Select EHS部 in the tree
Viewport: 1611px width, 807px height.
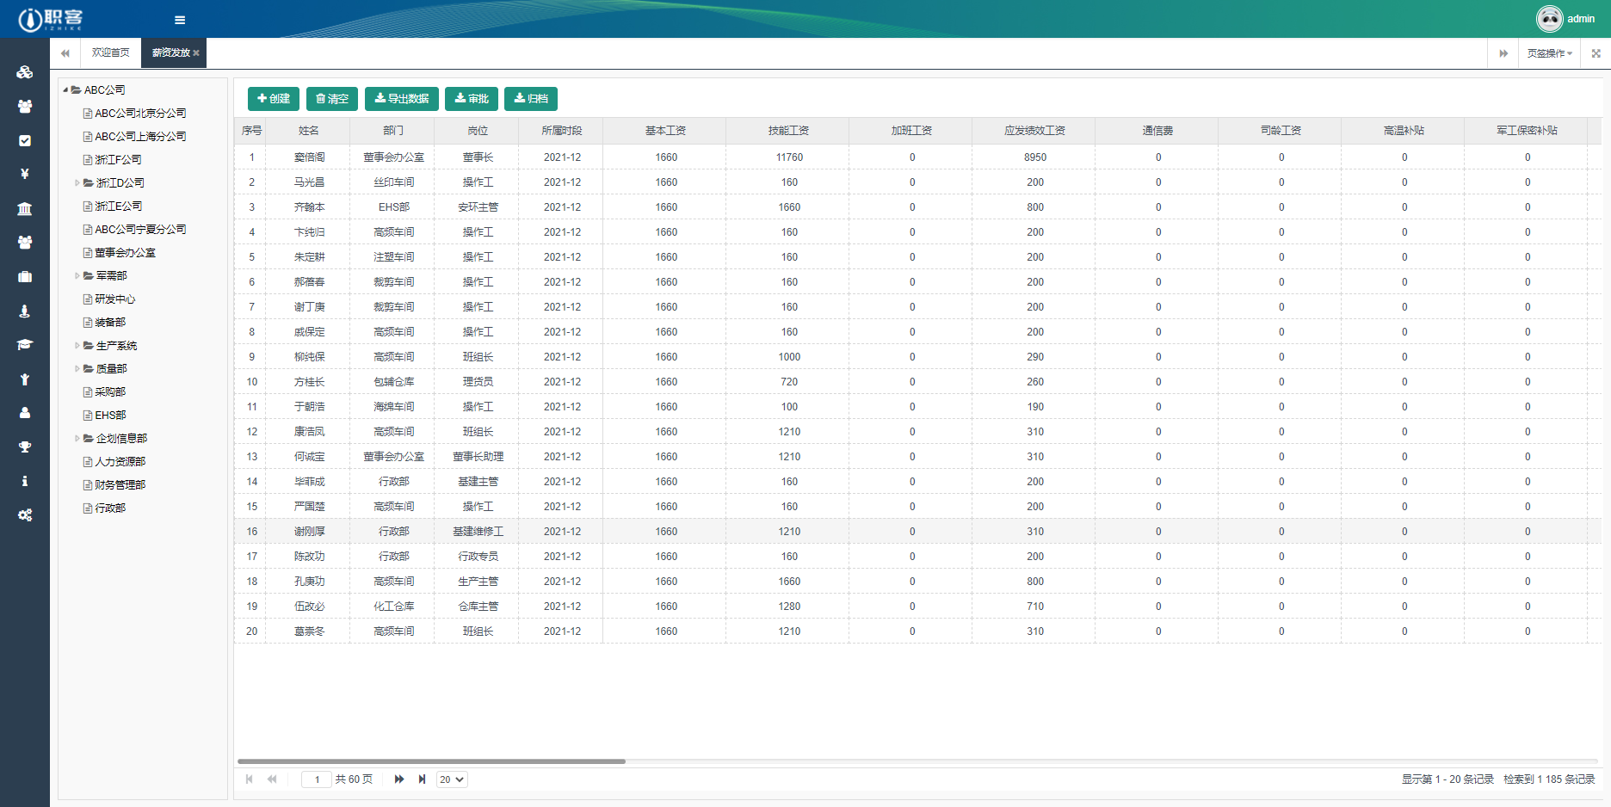tap(110, 416)
